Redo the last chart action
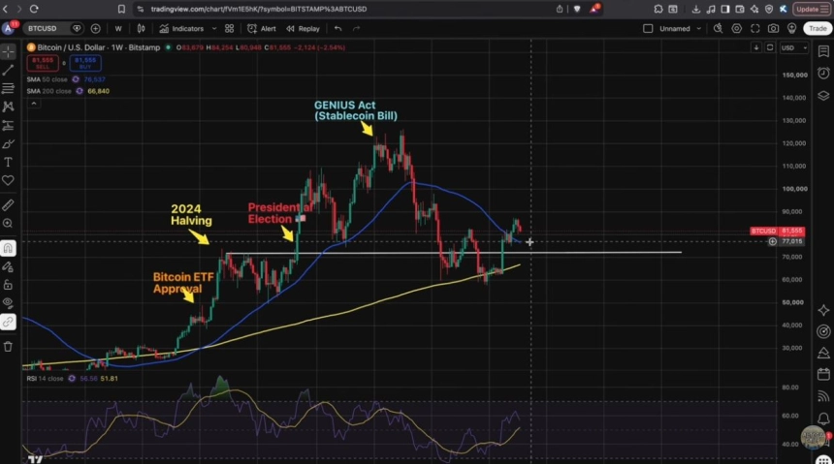834x464 pixels. click(x=356, y=29)
